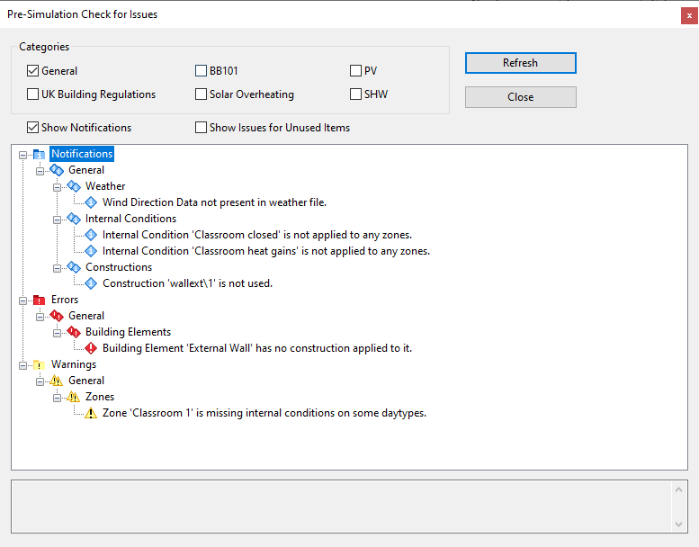The height and width of the screenshot is (547, 699).
Task: Select the 'Classroom heat gains' notification item
Action: [x=266, y=251]
